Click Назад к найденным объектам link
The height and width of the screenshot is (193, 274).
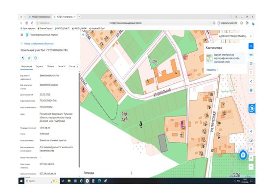tap(37, 43)
